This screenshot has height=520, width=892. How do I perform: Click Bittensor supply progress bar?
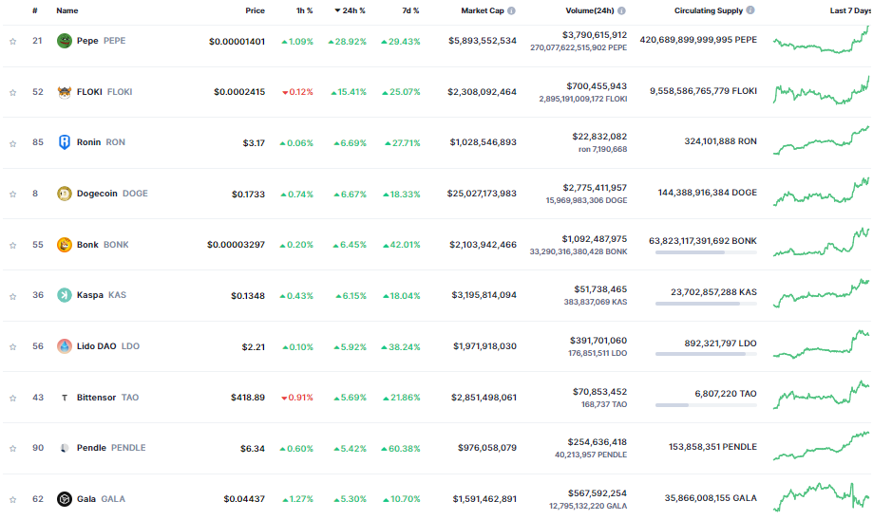click(x=706, y=405)
